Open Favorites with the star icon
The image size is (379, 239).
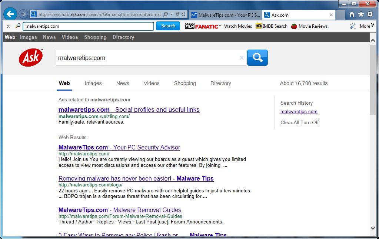pos(361,14)
